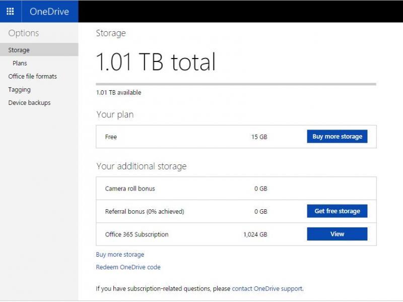
Task: Click the 1.01 TB total heading
Action: point(156,62)
